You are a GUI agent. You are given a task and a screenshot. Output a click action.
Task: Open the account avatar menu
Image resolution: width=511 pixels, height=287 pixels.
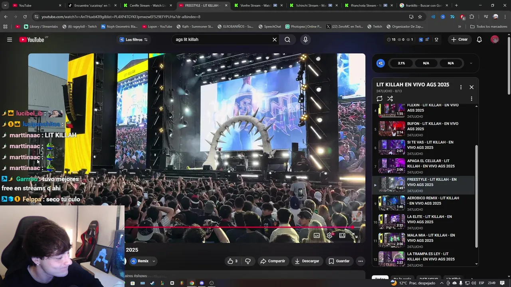pos(495,39)
